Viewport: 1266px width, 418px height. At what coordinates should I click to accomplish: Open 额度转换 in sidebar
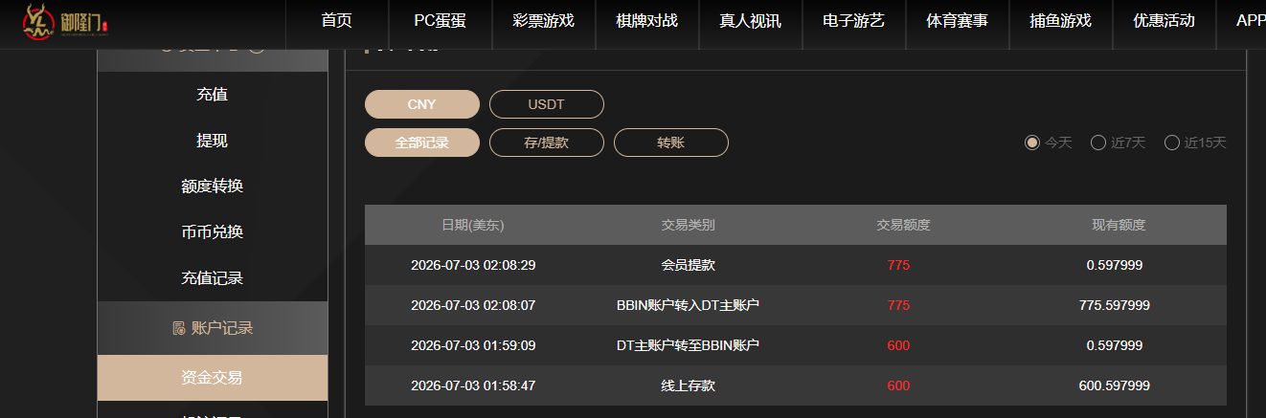[213, 187]
